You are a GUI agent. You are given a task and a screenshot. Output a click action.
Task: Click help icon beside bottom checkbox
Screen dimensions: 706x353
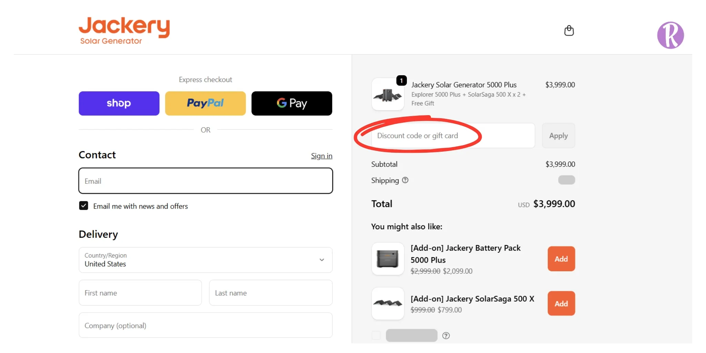[446, 336]
